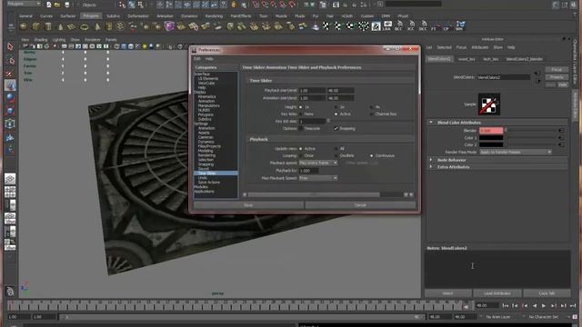This screenshot has width=582, height=327.
Task: Click the WM shelf icon
Action: point(460,26)
